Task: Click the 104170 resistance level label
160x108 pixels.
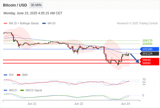Action: tap(147, 40)
